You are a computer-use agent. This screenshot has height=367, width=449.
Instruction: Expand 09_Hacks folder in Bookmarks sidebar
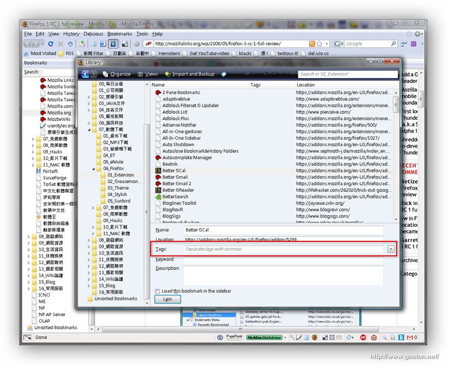[x=33, y=152]
